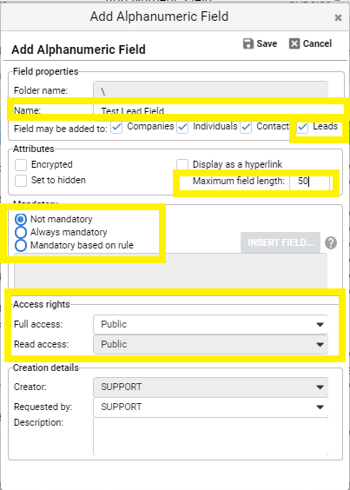Enable the Encrypted checkbox
Image resolution: width=350 pixels, height=490 pixels.
pyautogui.click(x=21, y=165)
